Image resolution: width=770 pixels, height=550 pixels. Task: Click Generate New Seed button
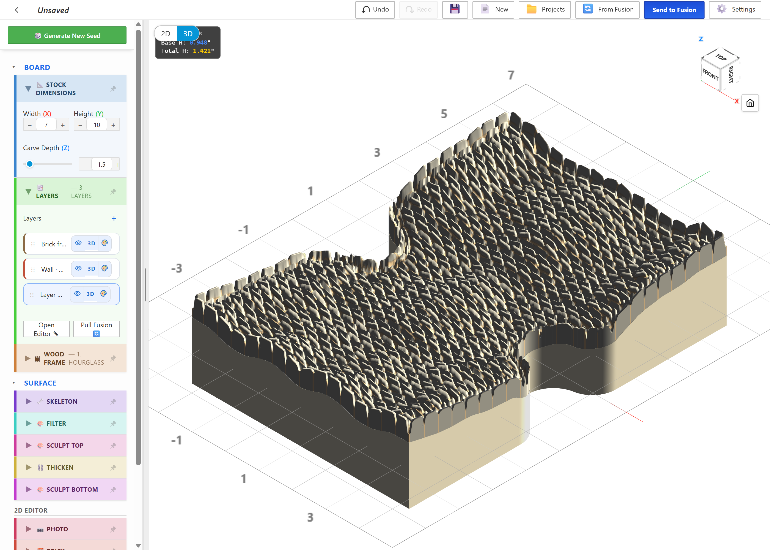tap(67, 35)
